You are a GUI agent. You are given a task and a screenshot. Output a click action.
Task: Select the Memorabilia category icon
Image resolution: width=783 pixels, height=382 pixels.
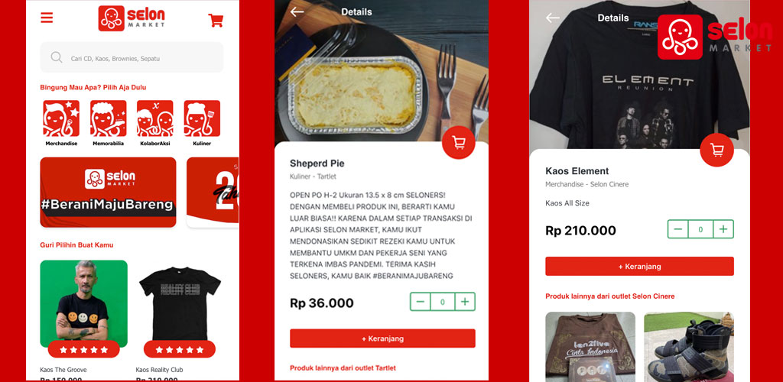(x=108, y=118)
